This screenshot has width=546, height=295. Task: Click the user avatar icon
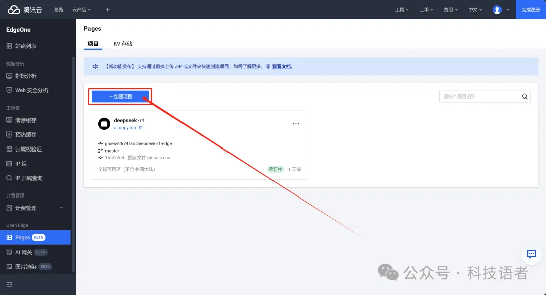click(497, 10)
